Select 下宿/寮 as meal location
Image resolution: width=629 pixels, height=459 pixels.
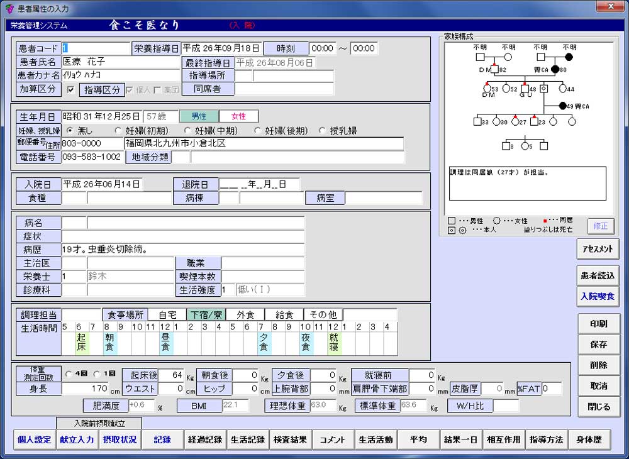pos(206,314)
